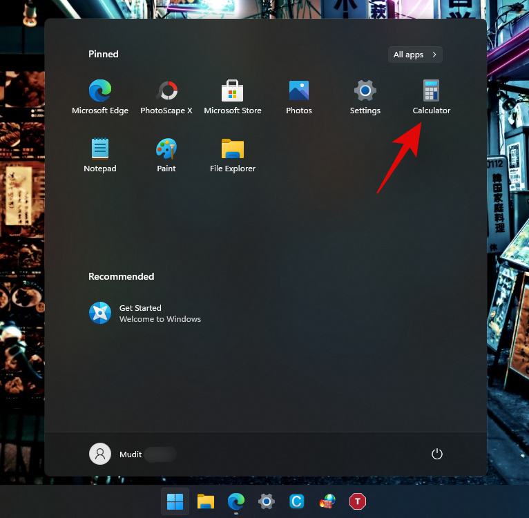Open the Get Started recommended item
Image resolution: width=529 pixels, height=518 pixels.
pyautogui.click(x=145, y=314)
